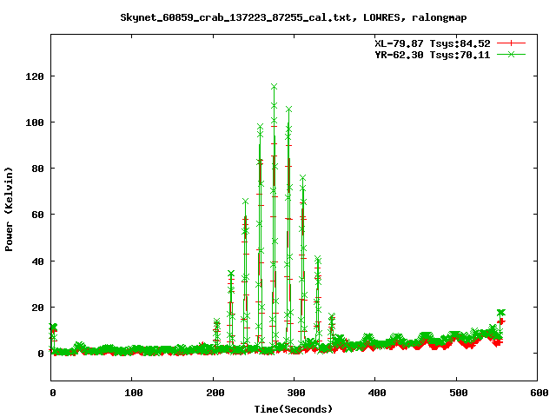Click the x-axis tick label 600
The width and height of the screenshot is (556, 417).
click(x=539, y=393)
